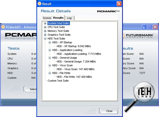Collapse the HDD - Virus Scan node
The width and height of the screenshot is (159, 117).
pos(50,66)
